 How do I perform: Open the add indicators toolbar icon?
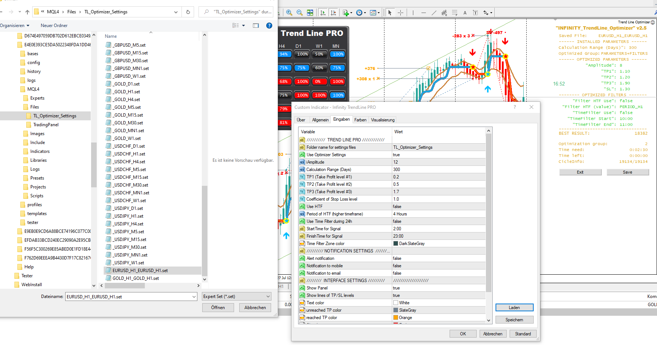click(x=346, y=13)
